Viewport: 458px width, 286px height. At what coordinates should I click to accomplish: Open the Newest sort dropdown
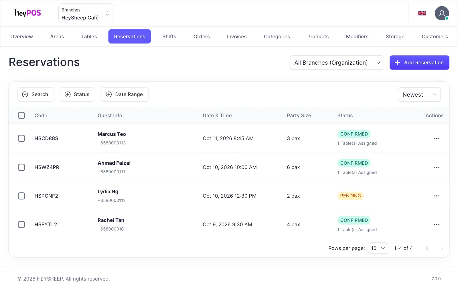click(419, 94)
